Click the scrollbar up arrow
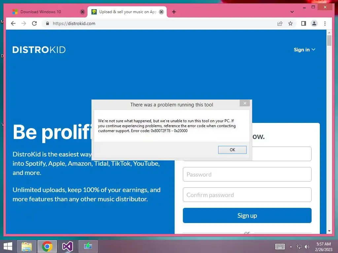This screenshot has height=253, width=338. tap(329, 33)
